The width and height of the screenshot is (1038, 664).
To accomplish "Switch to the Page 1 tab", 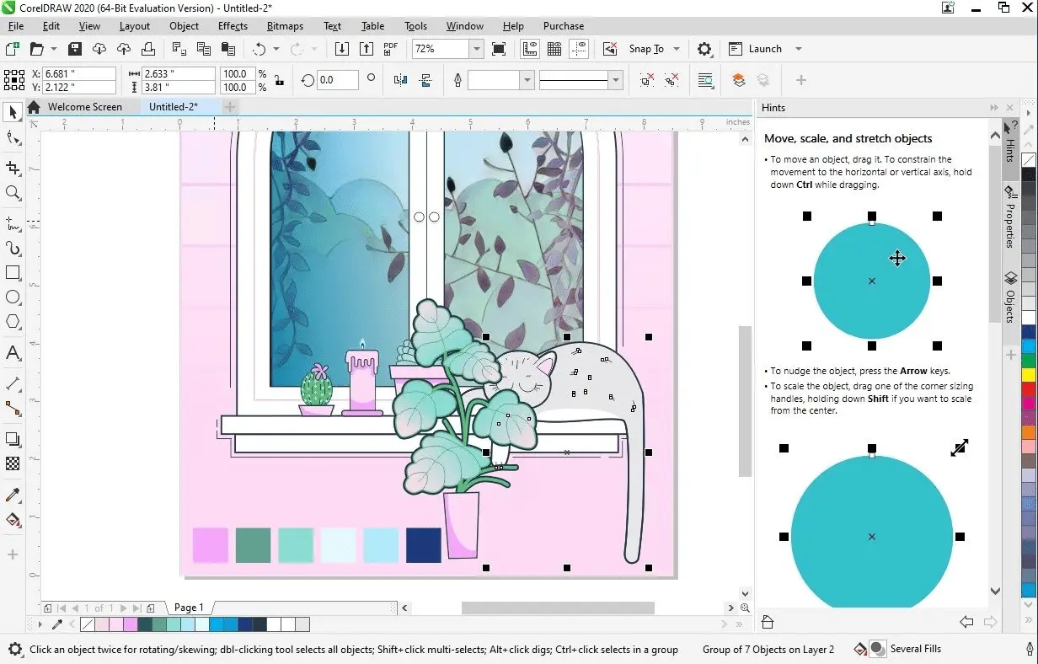I will click(189, 608).
